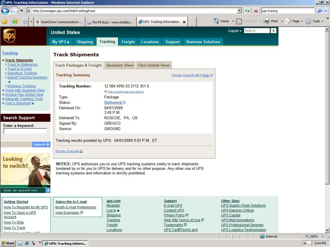This screenshot has width=330, height=247.
Task: Close the UPS Tracking Information tab
Action: 184,22
